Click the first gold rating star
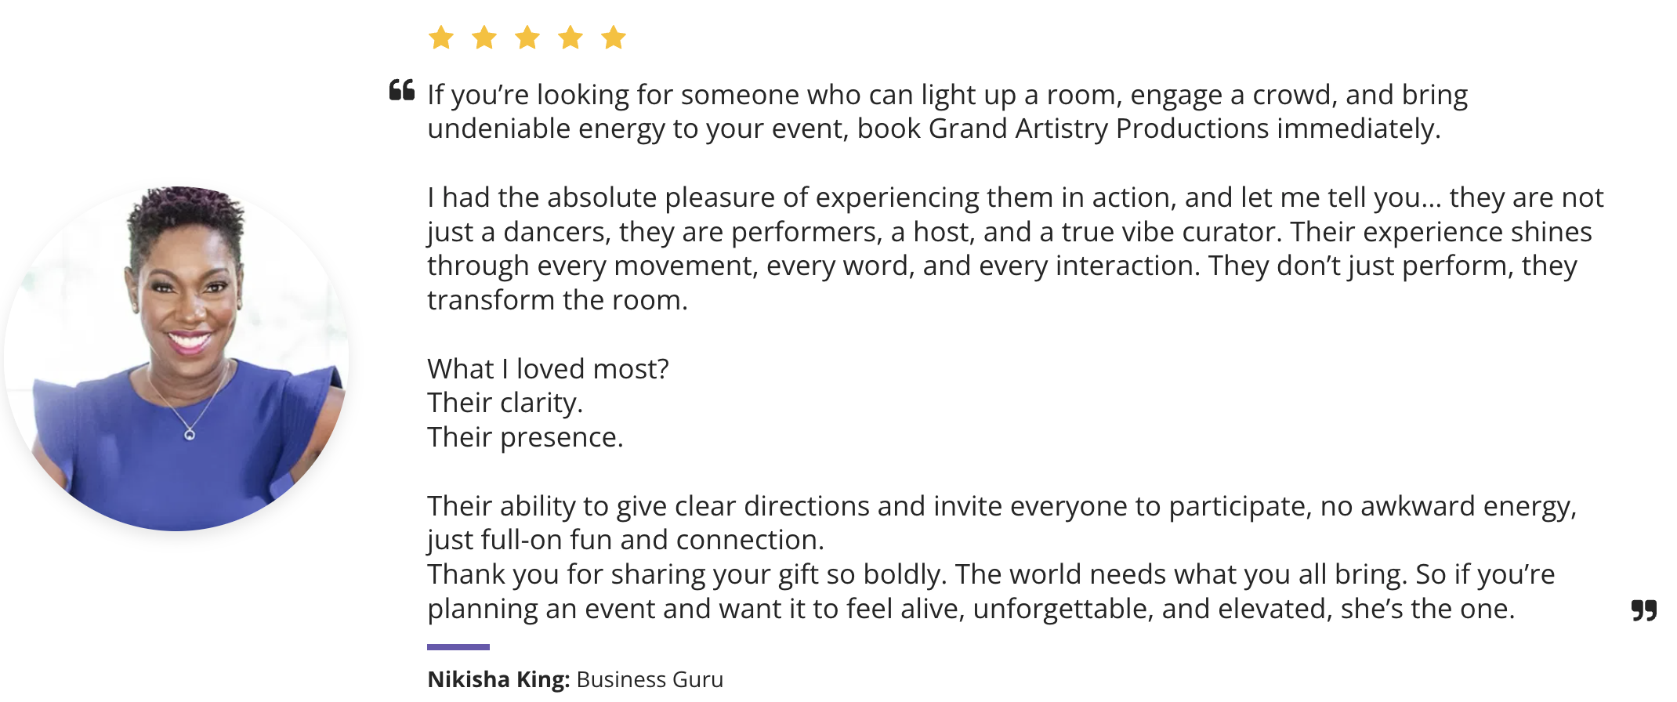 441,38
